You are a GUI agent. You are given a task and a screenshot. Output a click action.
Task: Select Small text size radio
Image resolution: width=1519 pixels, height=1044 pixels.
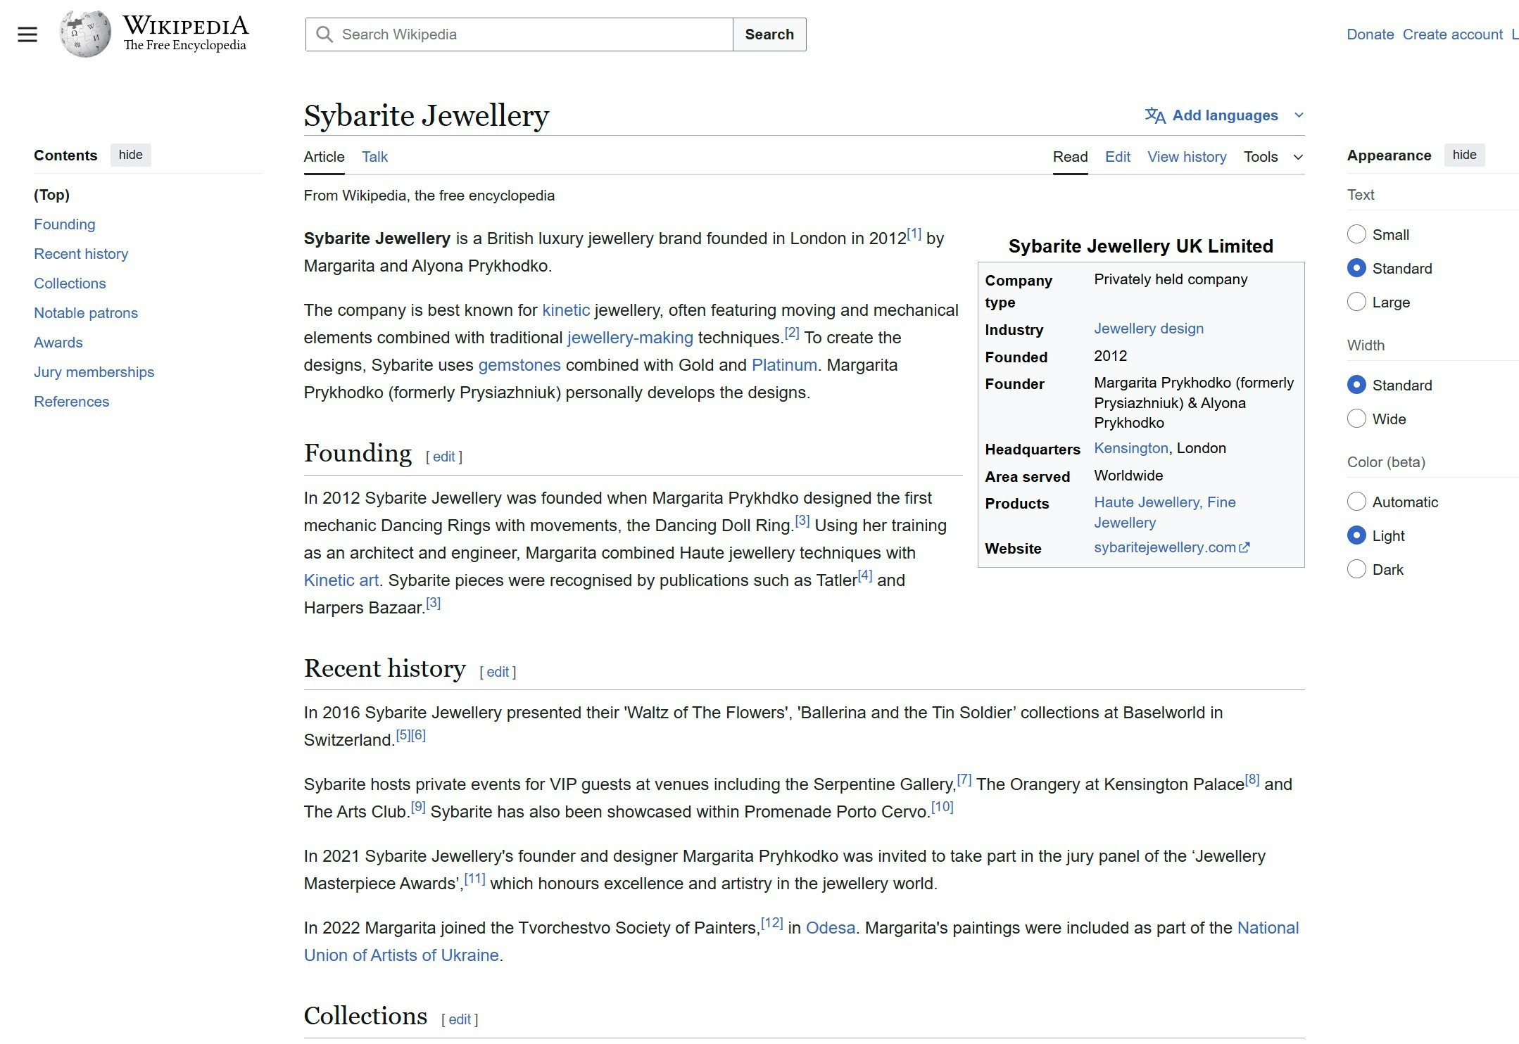click(x=1356, y=234)
